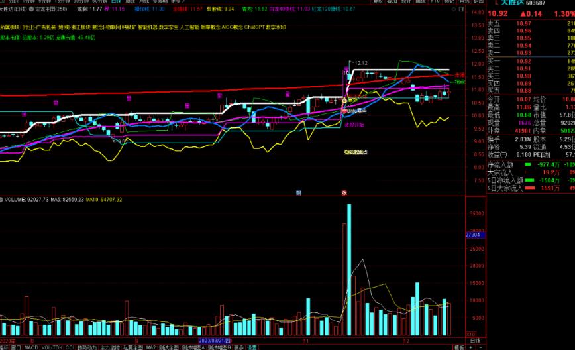Screen dimensions: 575x350
Task: Click the 12.12 high price label
Action: [360, 63]
